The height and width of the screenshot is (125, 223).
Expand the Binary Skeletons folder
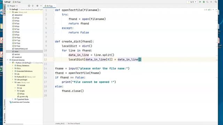pos(13,66)
